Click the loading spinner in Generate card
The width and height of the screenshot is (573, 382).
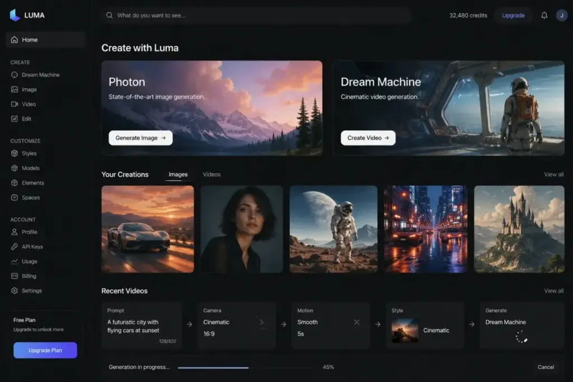(x=522, y=336)
